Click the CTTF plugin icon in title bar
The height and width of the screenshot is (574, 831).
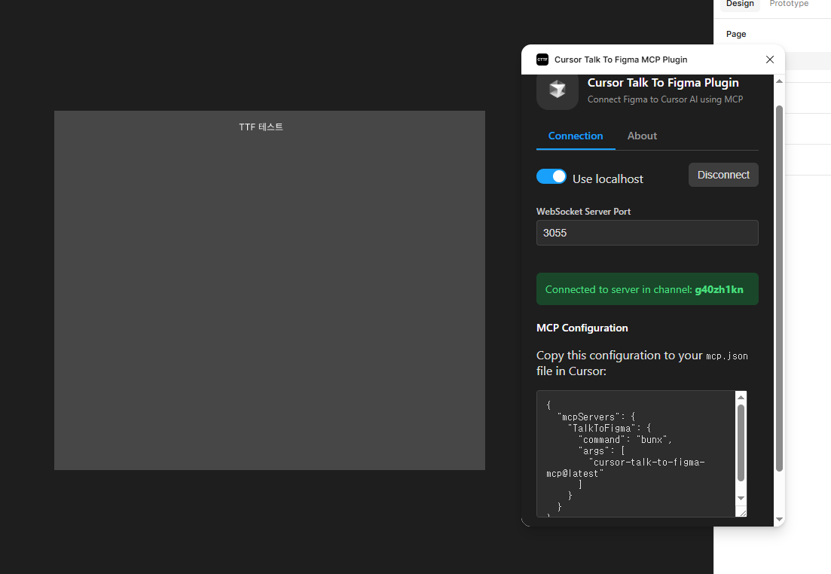point(542,60)
